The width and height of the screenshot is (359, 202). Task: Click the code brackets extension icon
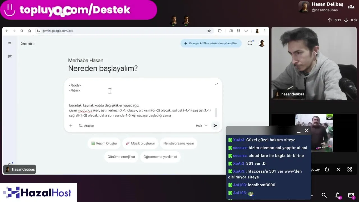(x=246, y=31)
